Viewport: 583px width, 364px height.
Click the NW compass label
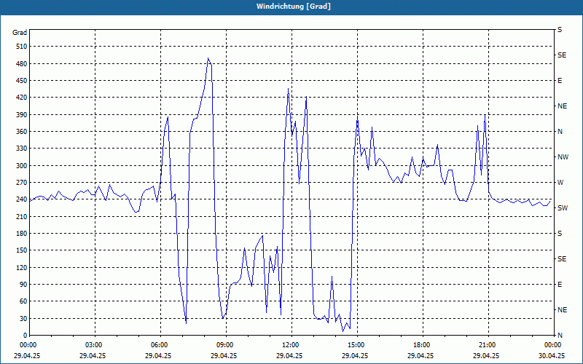563,157
